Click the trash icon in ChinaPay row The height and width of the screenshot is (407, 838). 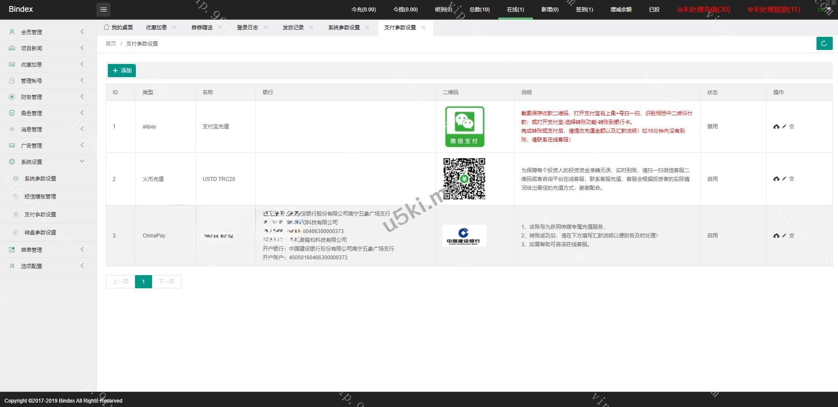[x=792, y=236]
